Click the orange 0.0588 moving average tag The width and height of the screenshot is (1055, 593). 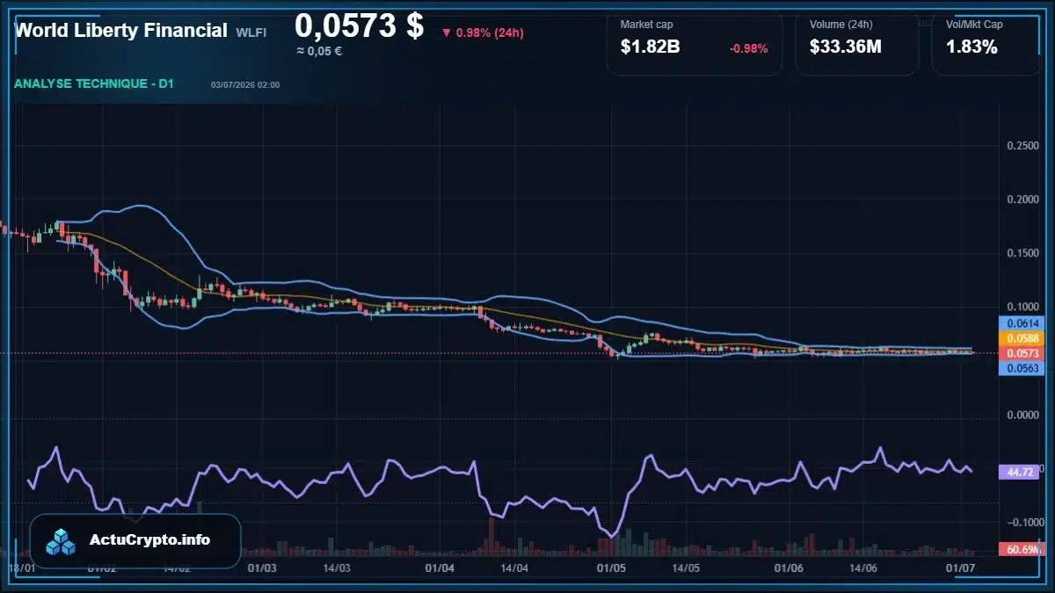1022,338
